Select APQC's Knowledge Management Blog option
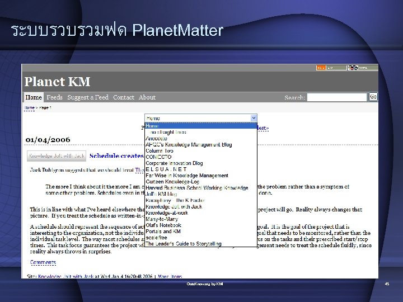This screenshot has height=302, width=403. click(x=201, y=144)
